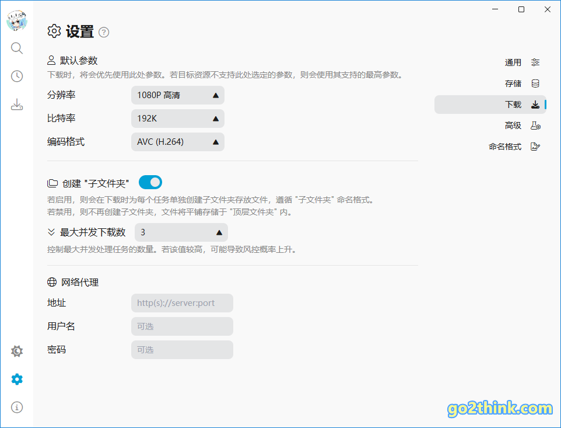This screenshot has width=561, height=428.
Task: Switch to the 通用 settings tab
Action: tap(490, 62)
